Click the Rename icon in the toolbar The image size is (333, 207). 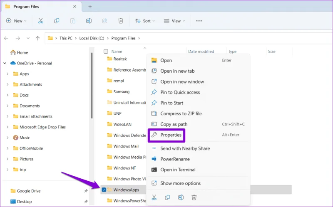click(x=89, y=21)
